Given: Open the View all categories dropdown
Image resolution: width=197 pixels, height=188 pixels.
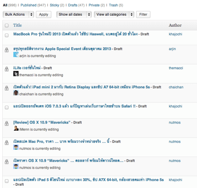Looking at the screenshot, I should pos(114,14).
